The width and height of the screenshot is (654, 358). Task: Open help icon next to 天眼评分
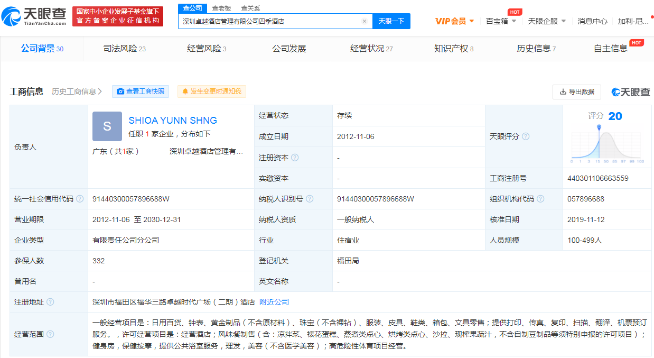pyautogui.click(x=526, y=136)
